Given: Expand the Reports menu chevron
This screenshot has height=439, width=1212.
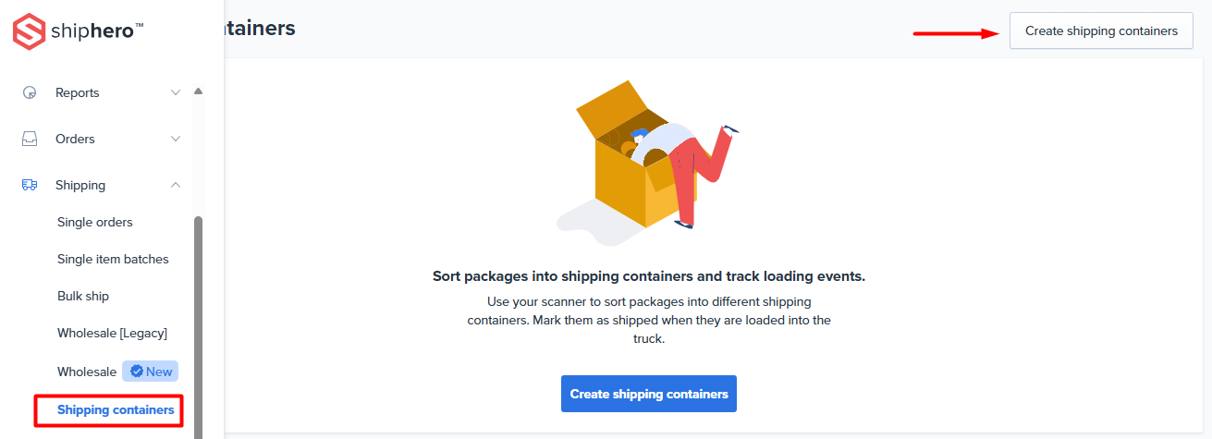Looking at the screenshot, I should [176, 92].
